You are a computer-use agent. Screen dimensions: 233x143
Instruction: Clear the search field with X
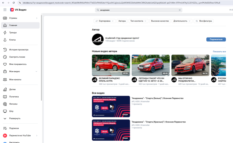click(180, 10)
